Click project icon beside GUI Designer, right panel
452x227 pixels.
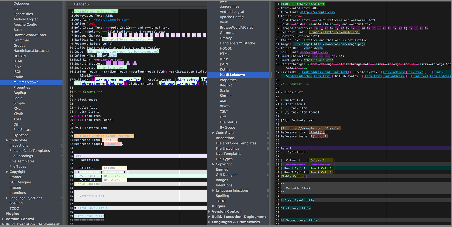(268, 175)
